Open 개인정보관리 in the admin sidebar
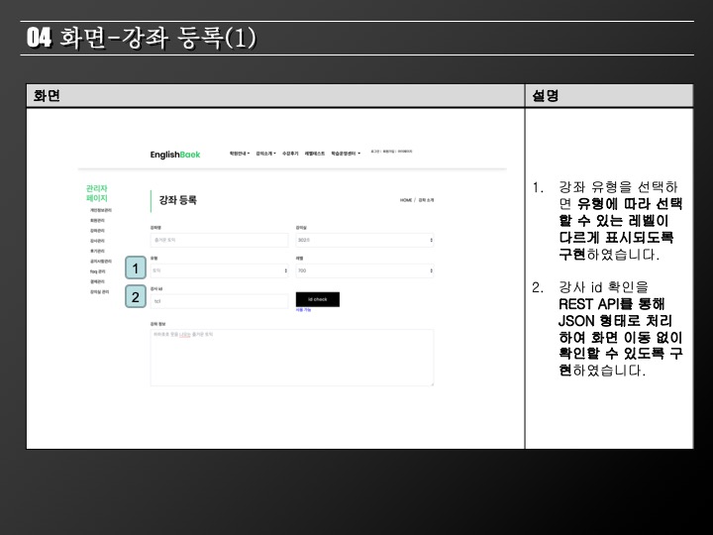Screen dimensions: 713x535 pyautogui.click(x=100, y=210)
